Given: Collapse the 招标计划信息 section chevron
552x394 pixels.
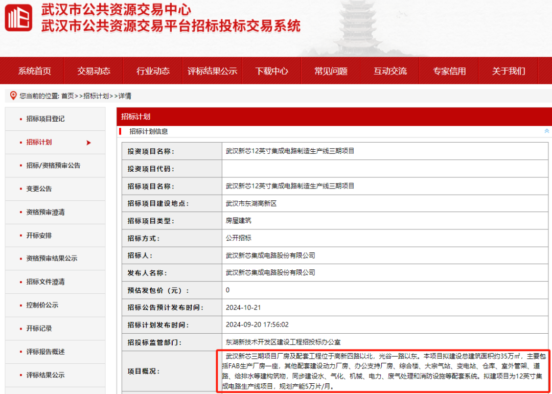Looking at the screenshot, I should tap(546, 131).
